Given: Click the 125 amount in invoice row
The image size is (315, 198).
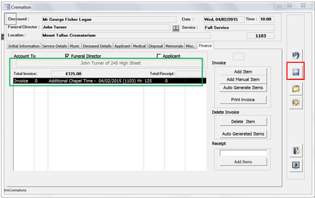Looking at the screenshot, I should tap(148, 81).
